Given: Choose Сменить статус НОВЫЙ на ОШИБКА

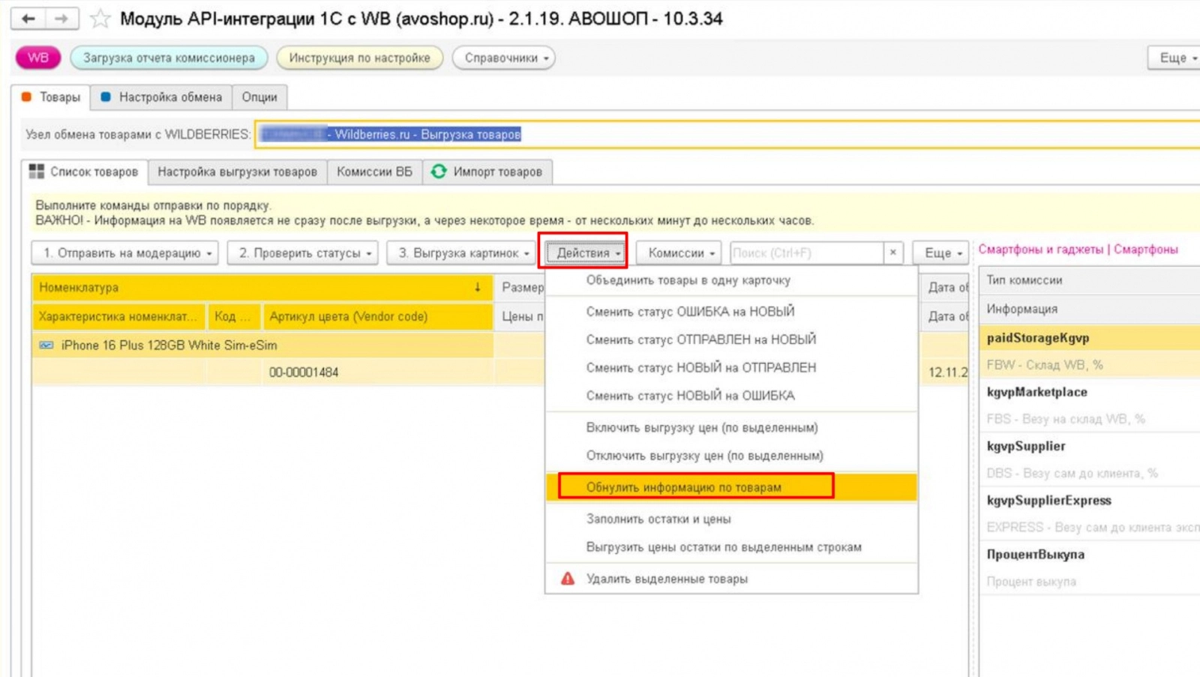Looking at the screenshot, I should (x=732, y=395).
